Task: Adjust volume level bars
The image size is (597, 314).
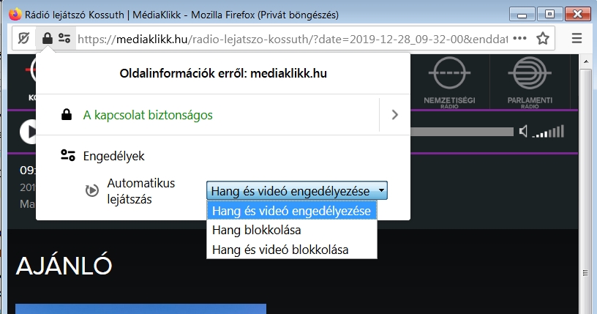Action: coord(548,132)
